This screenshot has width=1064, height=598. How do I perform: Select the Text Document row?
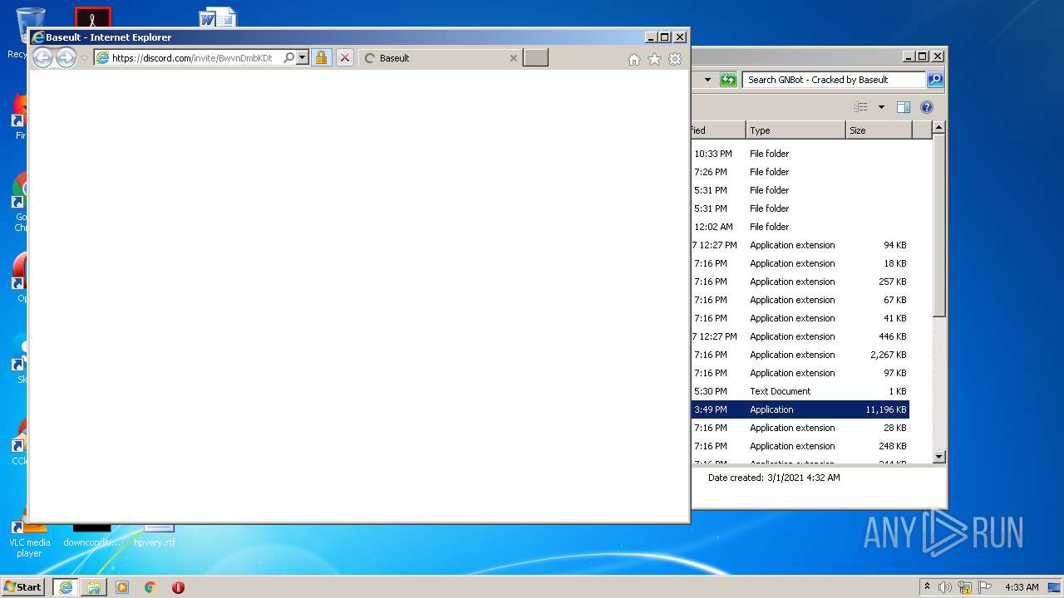click(800, 391)
